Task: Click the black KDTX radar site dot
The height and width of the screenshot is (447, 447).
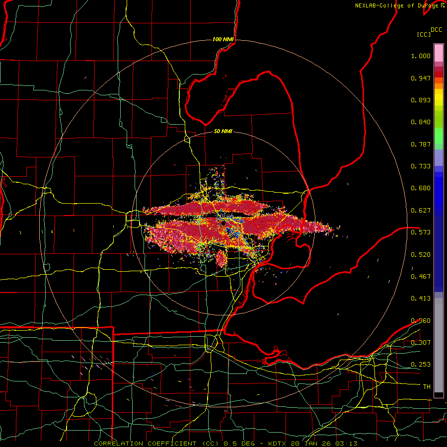Action: [x=223, y=223]
